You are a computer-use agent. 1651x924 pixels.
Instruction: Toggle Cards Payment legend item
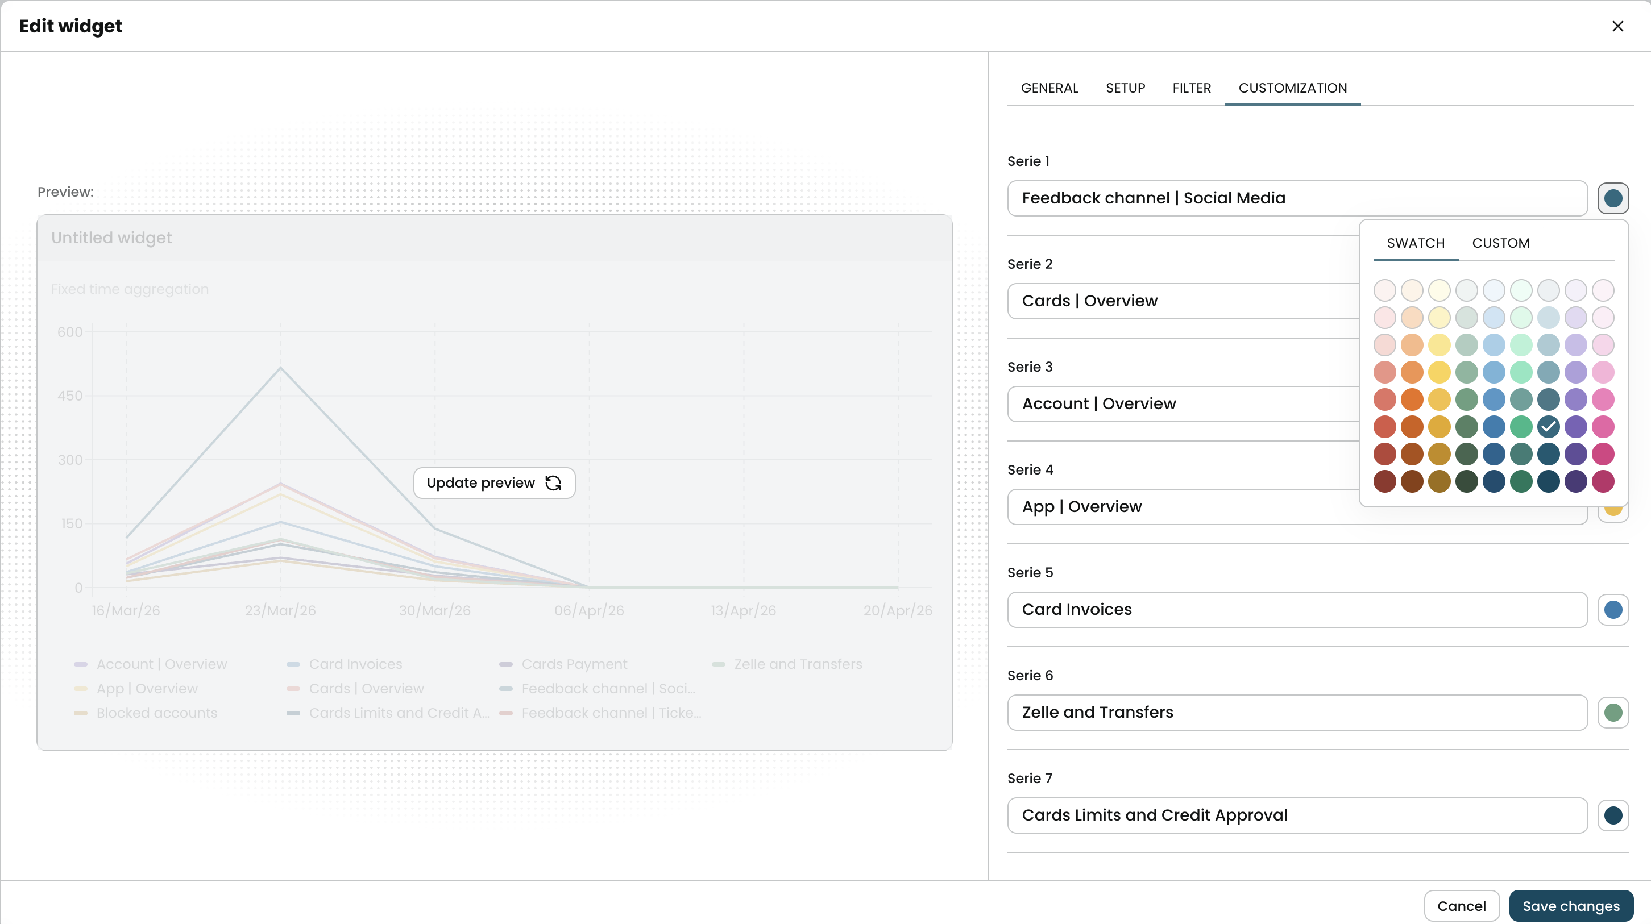point(563,664)
